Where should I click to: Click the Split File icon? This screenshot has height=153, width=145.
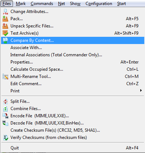point(5,101)
